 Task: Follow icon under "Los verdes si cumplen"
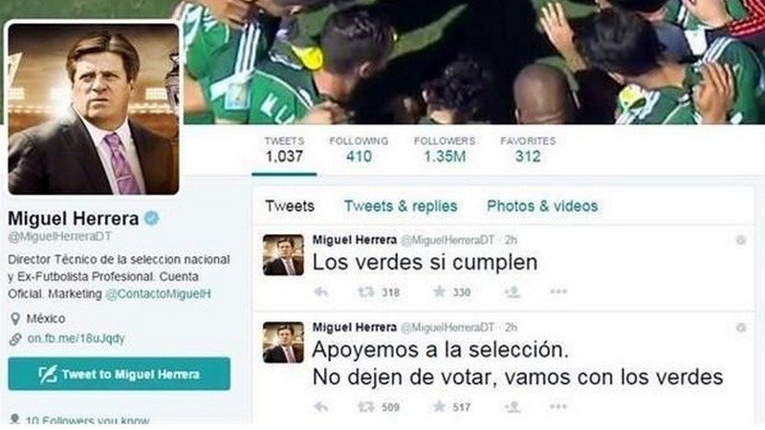pyautogui.click(x=513, y=291)
